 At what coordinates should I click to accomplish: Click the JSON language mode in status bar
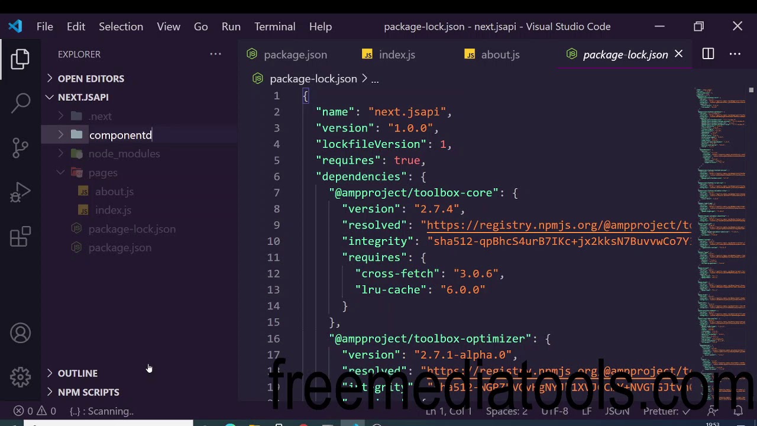coord(617,411)
